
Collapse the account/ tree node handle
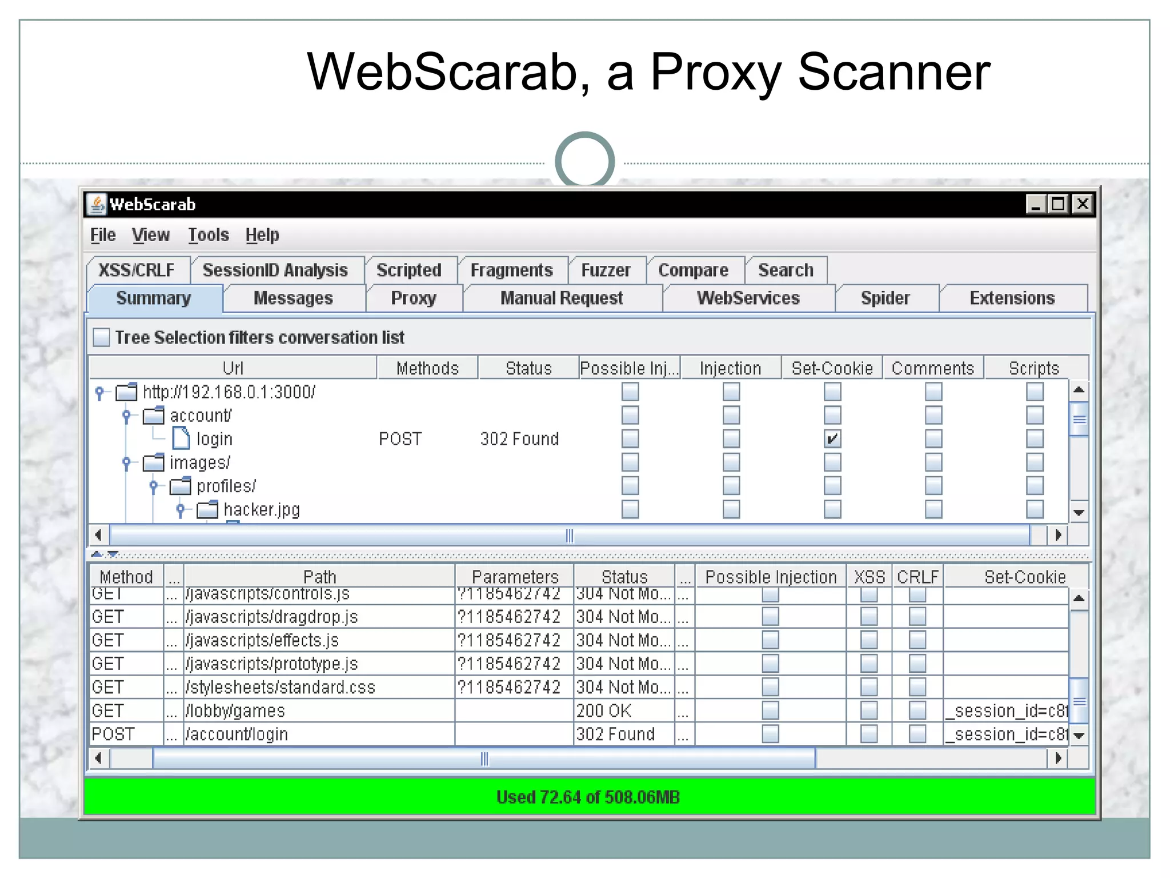click(127, 416)
